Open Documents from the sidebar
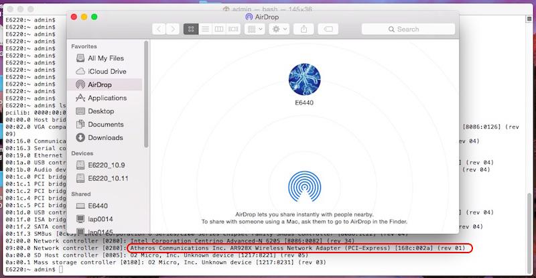The width and height of the screenshot is (536, 278). click(x=105, y=125)
